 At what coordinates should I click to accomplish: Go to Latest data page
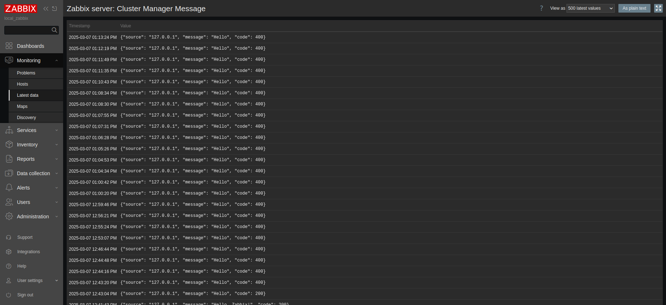click(x=27, y=95)
